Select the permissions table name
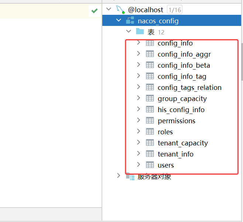The width and height of the screenshot is (243, 222). [x=177, y=121]
